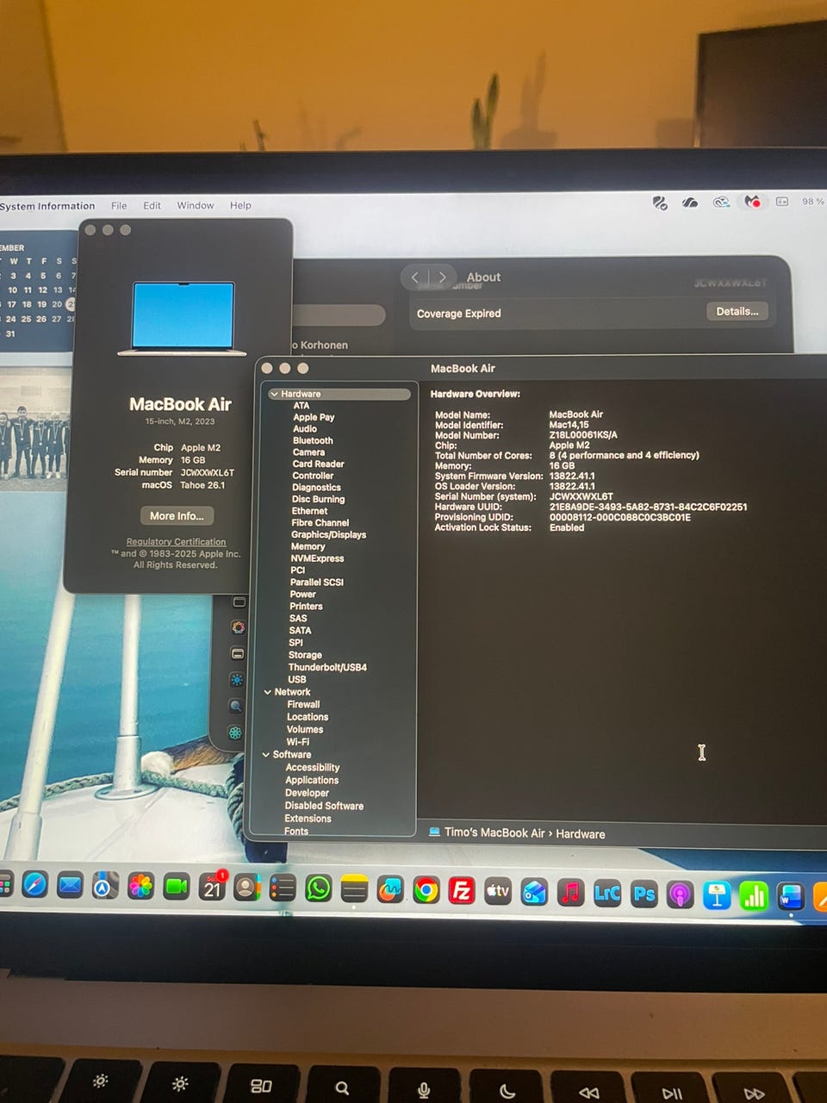Click Hardware in the bottom path bar
The height and width of the screenshot is (1103, 827).
pos(581,834)
